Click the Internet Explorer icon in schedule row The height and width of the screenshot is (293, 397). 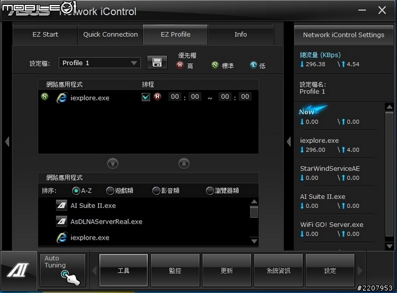tap(61, 97)
